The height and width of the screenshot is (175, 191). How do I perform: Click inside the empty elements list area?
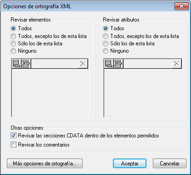pos(50,93)
